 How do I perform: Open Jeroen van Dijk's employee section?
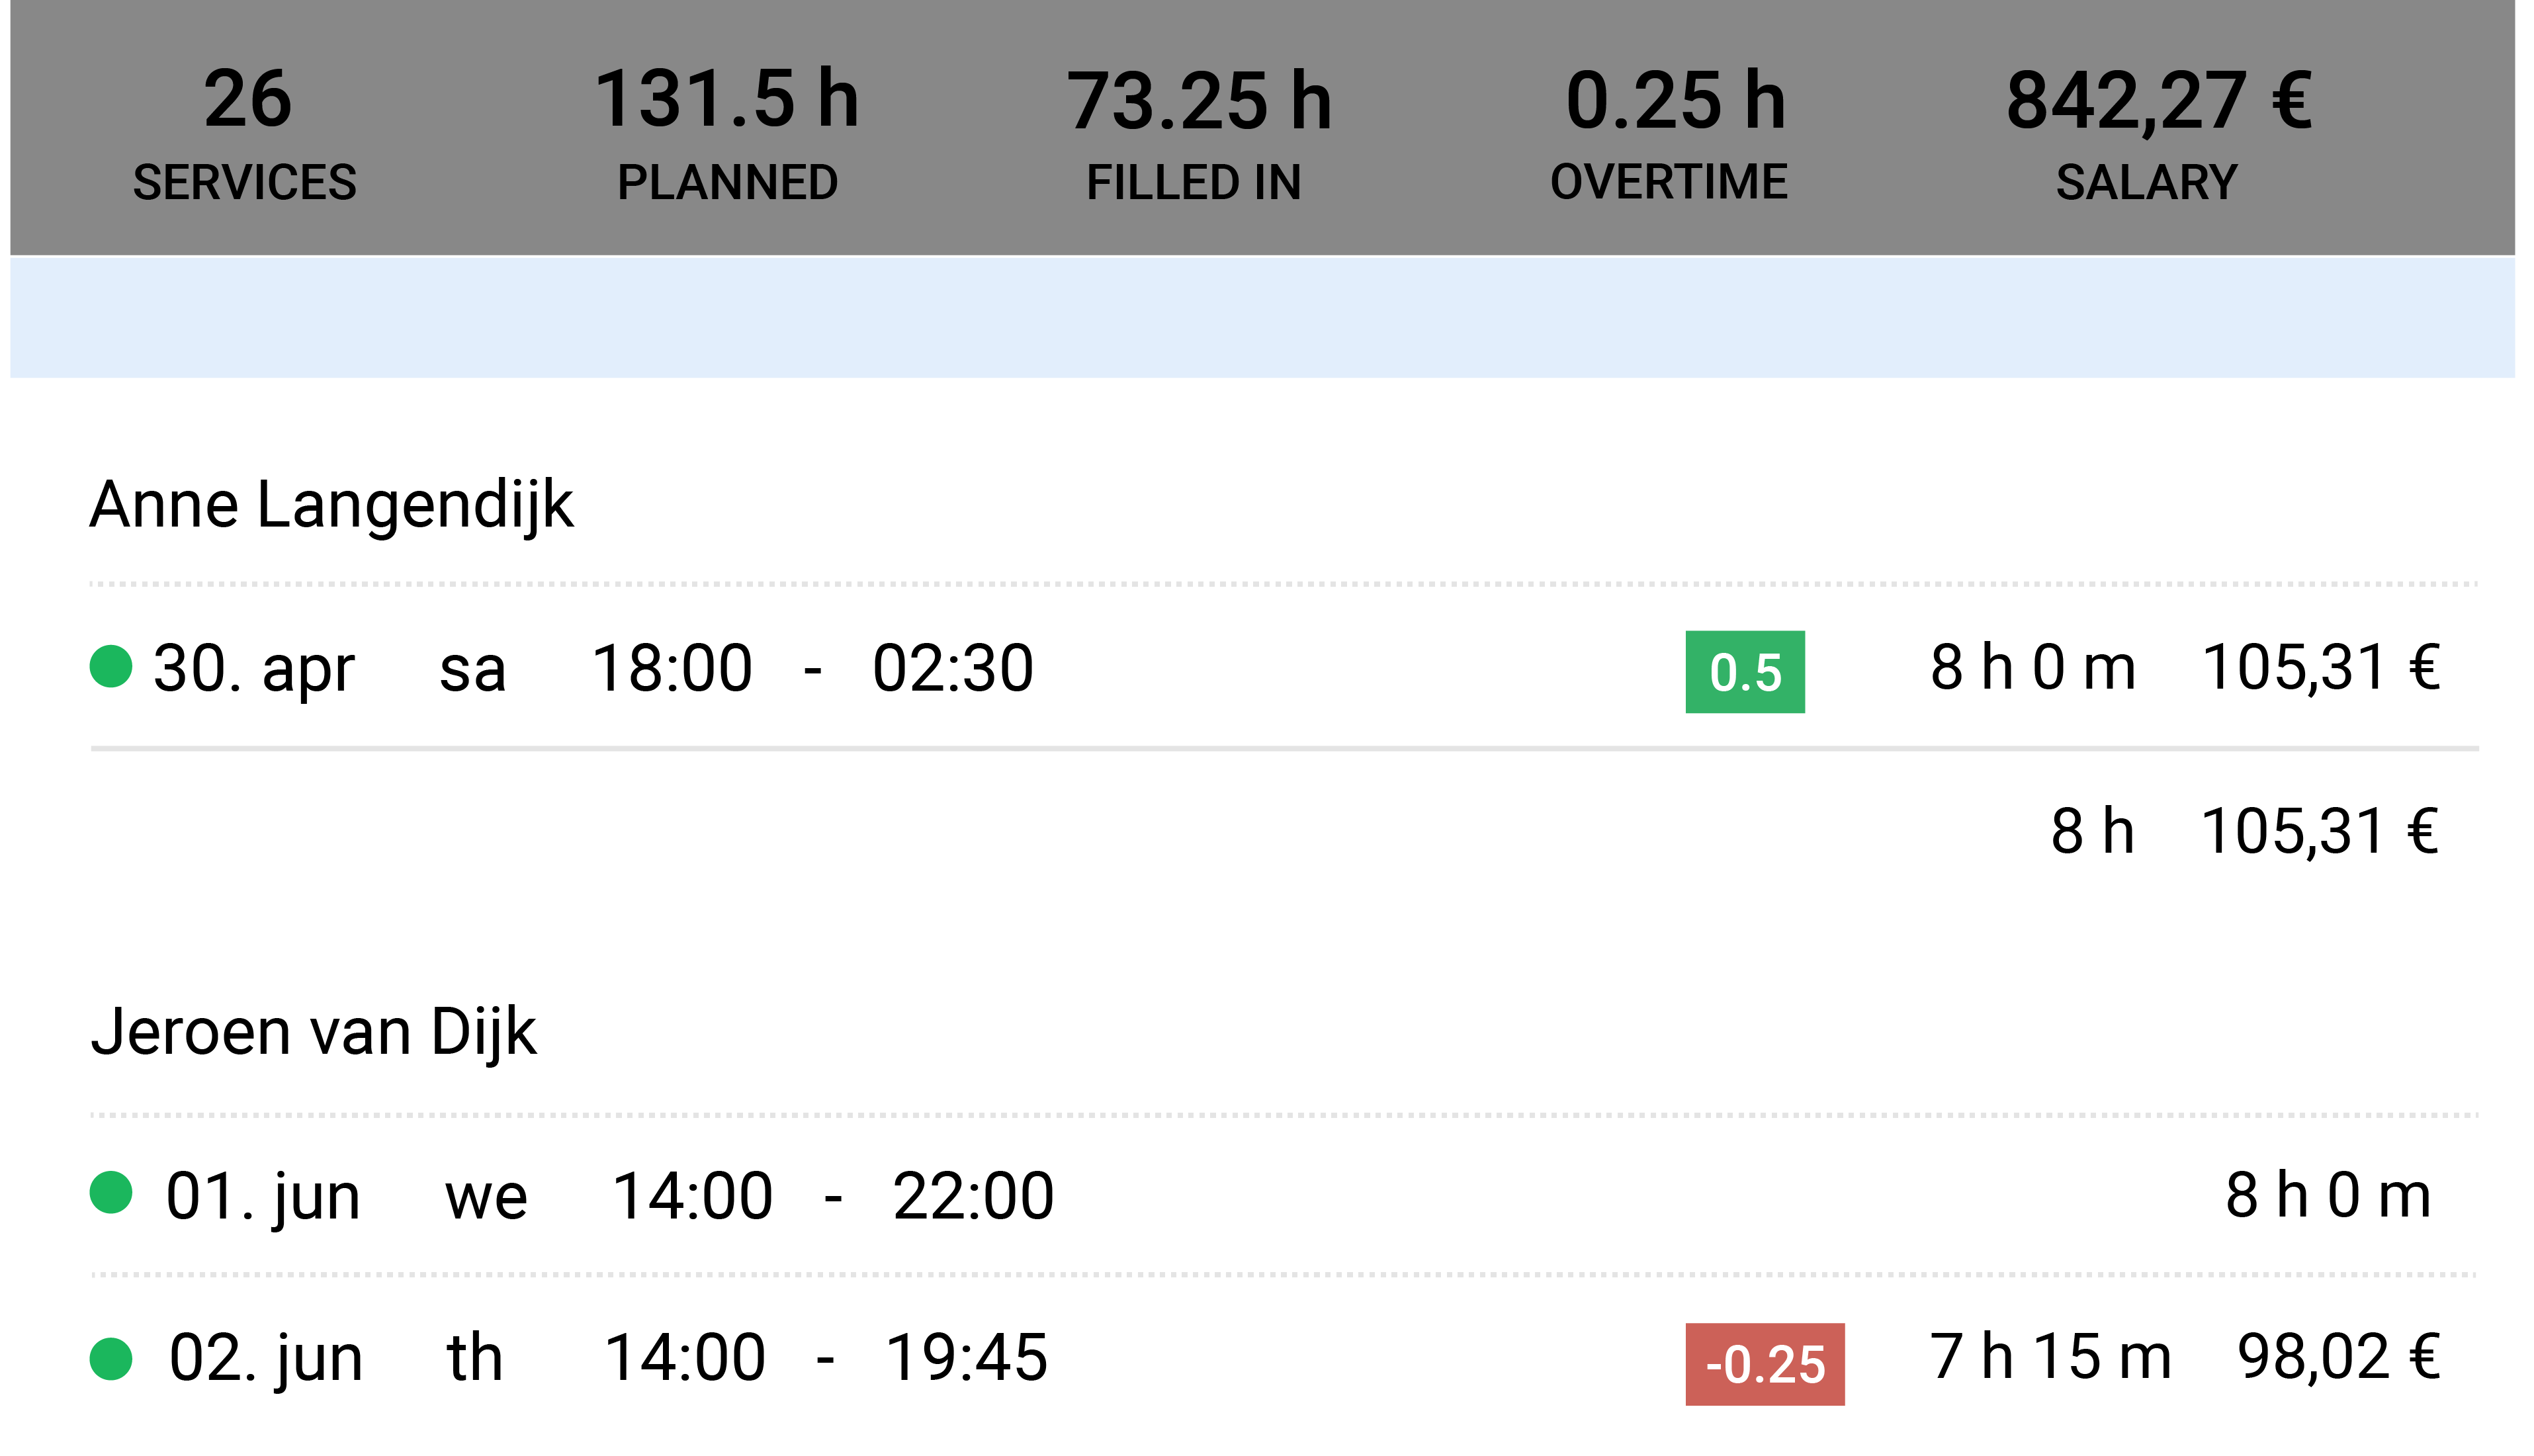314,1033
